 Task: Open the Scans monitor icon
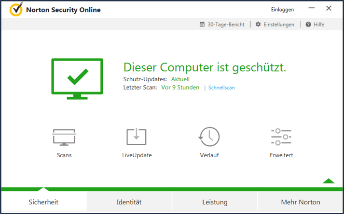[x=64, y=137]
